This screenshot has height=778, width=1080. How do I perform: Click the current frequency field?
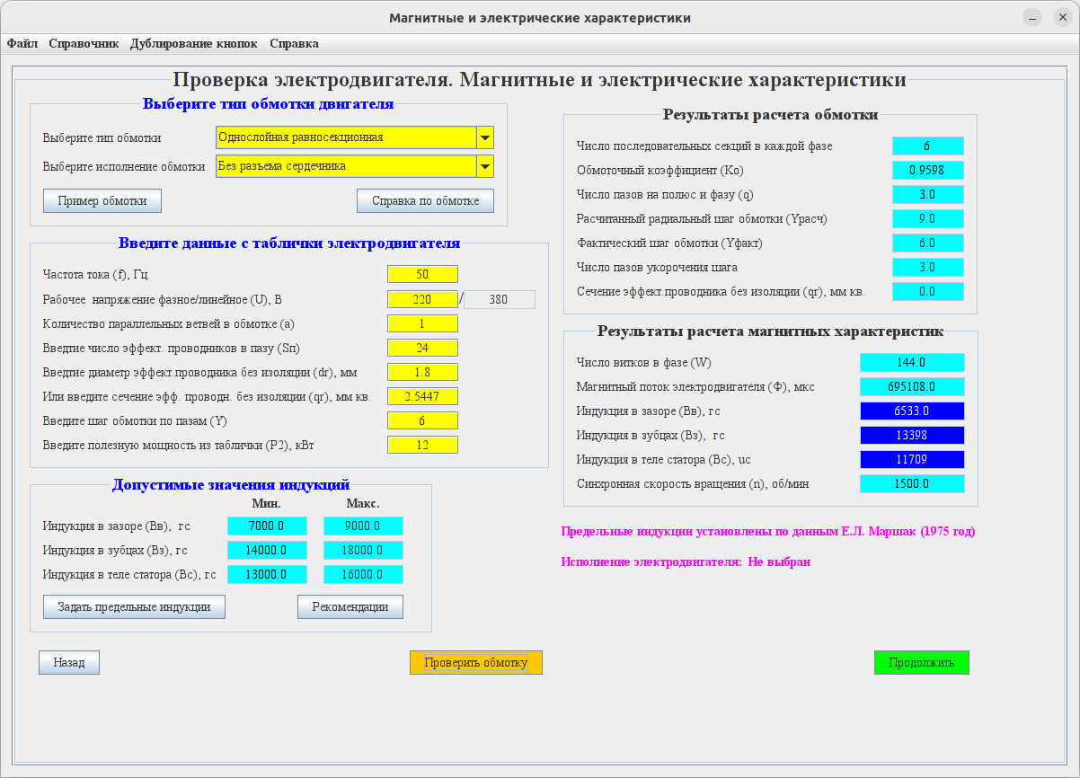[x=422, y=274]
